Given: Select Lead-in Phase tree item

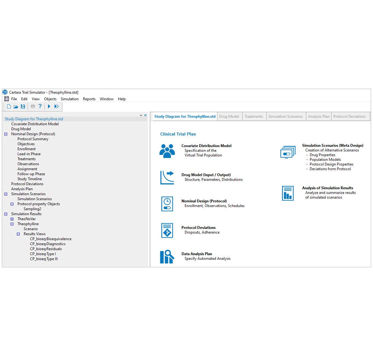Looking at the screenshot, I should tap(29, 154).
